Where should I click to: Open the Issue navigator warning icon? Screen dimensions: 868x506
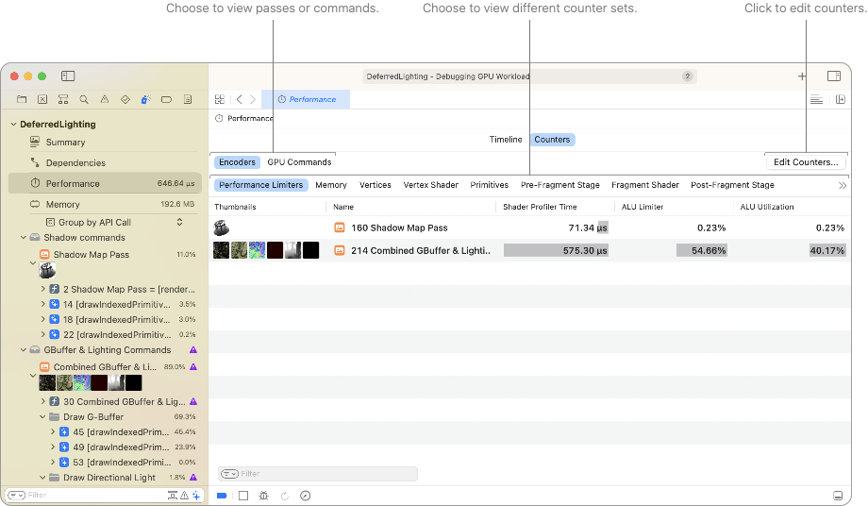pos(105,99)
